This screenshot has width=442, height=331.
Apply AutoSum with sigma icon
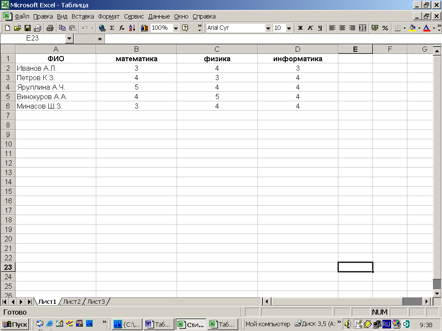pyautogui.click(x=112, y=28)
